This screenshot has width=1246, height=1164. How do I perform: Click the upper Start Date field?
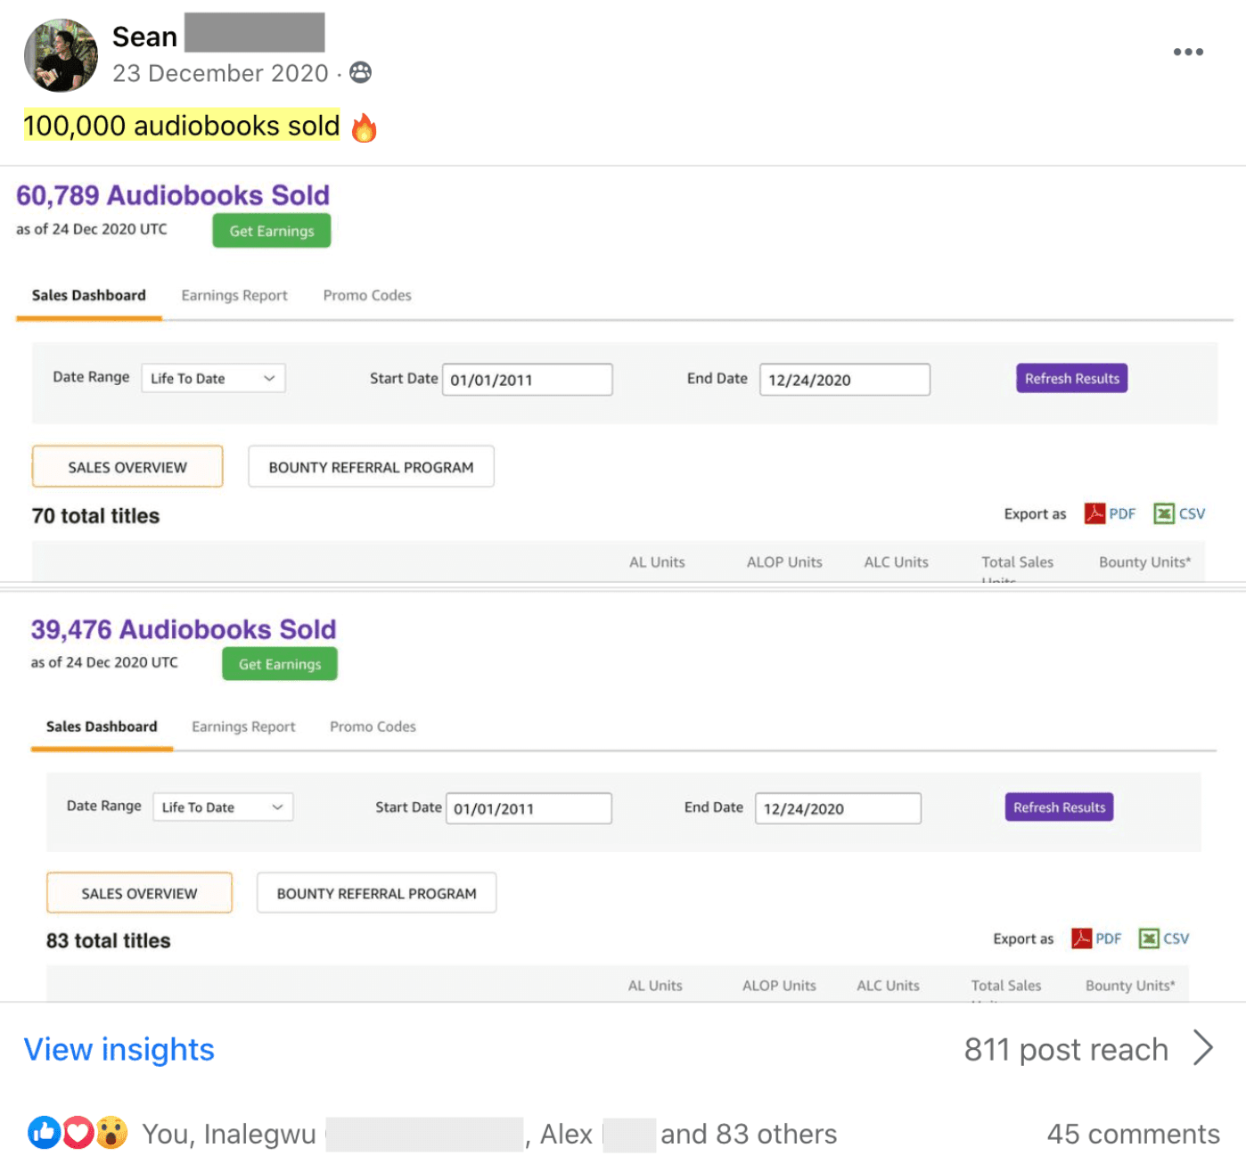[527, 380]
